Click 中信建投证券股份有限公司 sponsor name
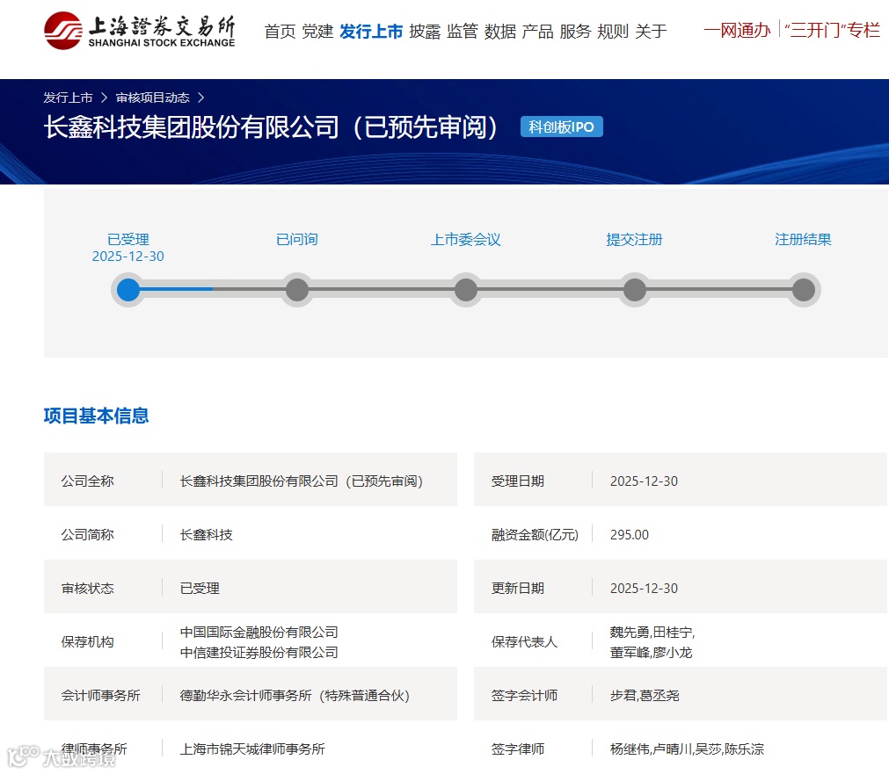This screenshot has width=889, height=774. tap(259, 652)
